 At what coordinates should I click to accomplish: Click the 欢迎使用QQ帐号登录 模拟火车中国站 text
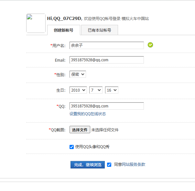tap(116, 19)
